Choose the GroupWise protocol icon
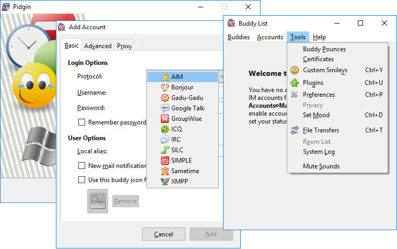Image resolution: width=397 pixels, height=249 pixels. pyautogui.click(x=165, y=119)
